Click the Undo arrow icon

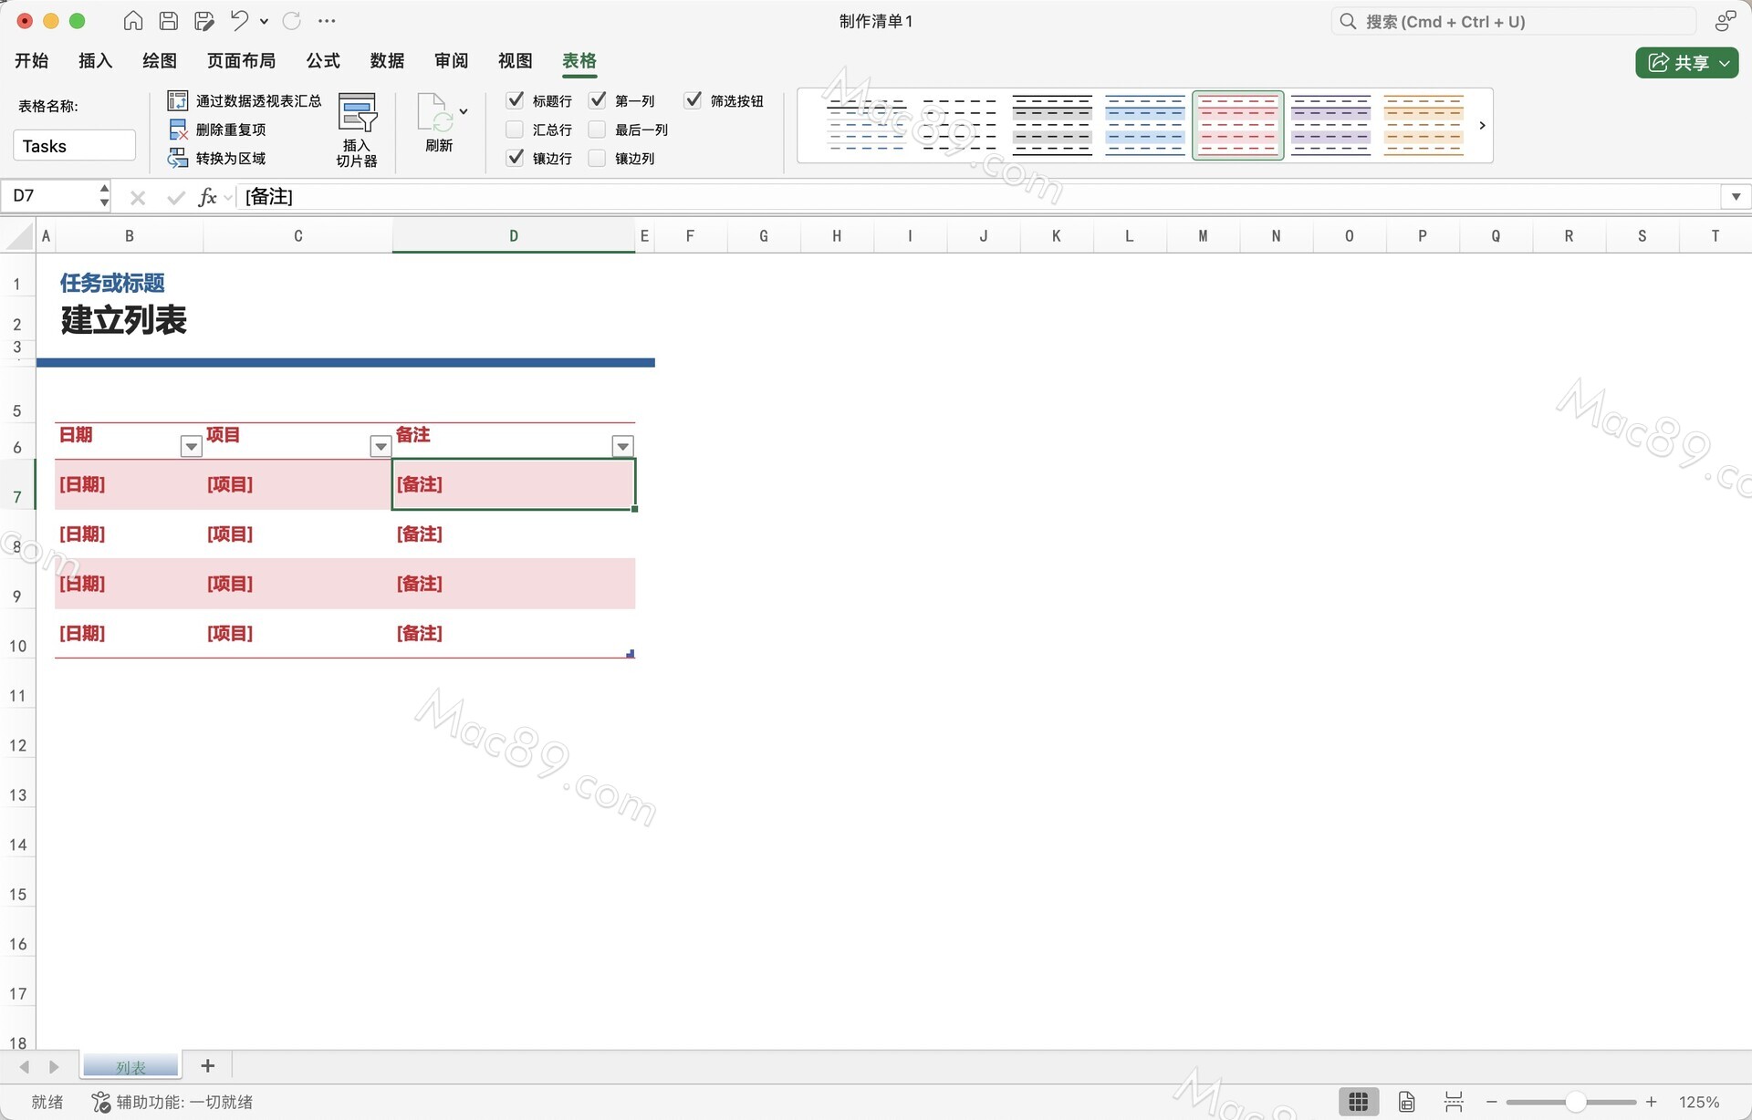tap(239, 20)
